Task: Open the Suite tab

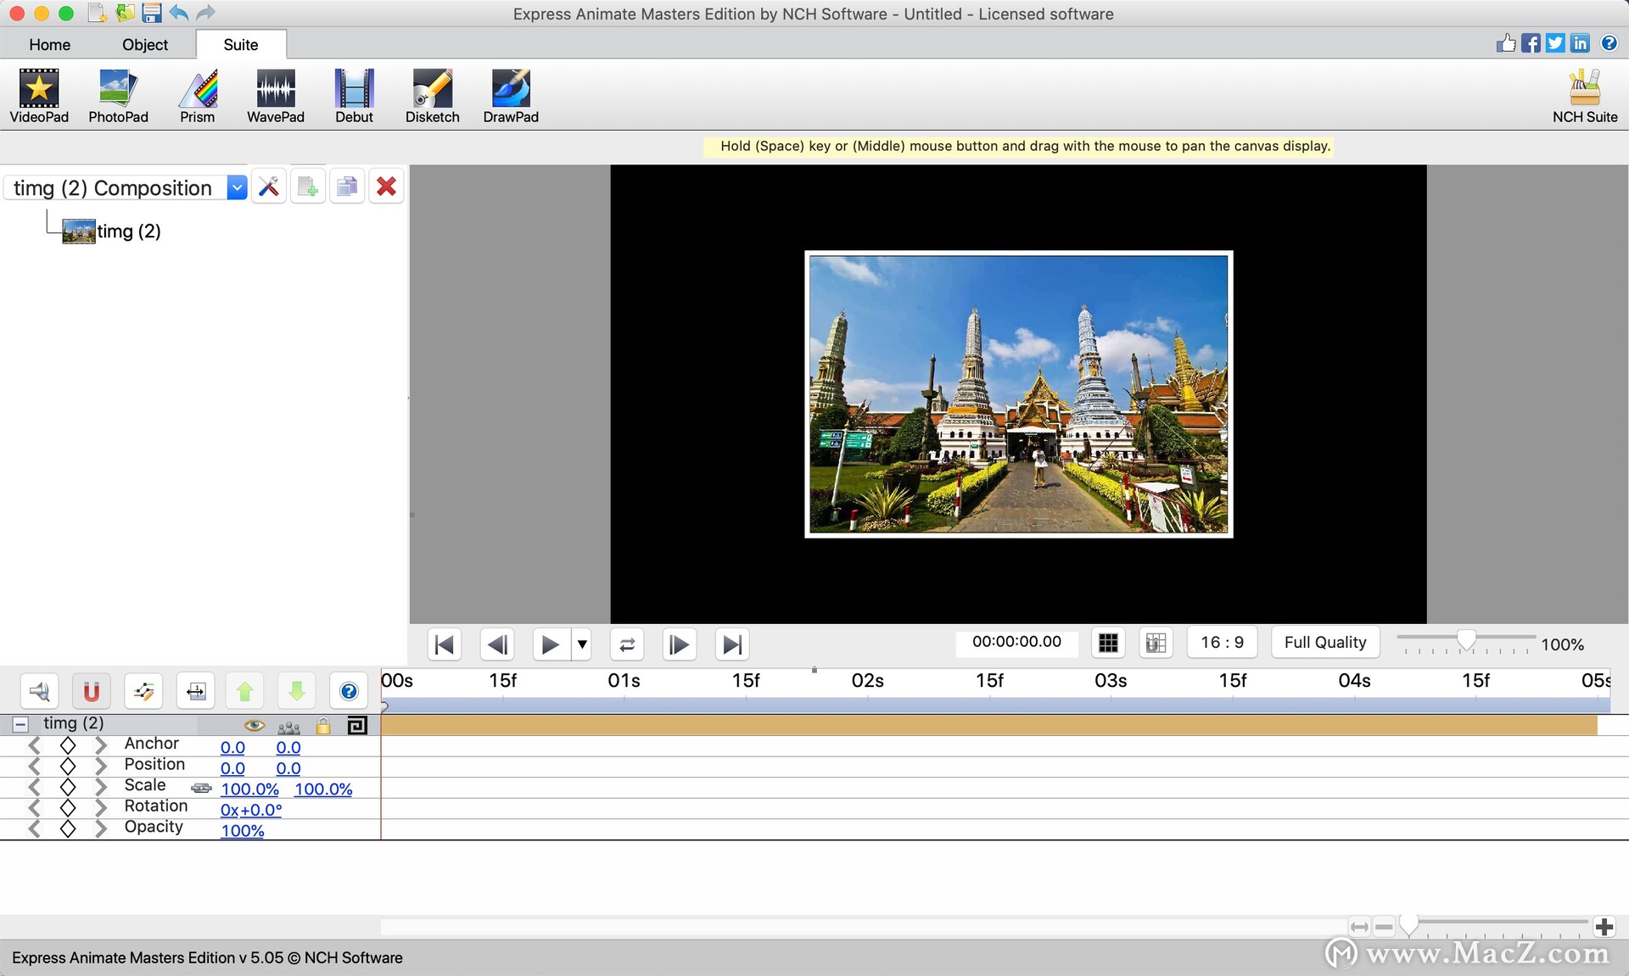Action: [x=240, y=44]
